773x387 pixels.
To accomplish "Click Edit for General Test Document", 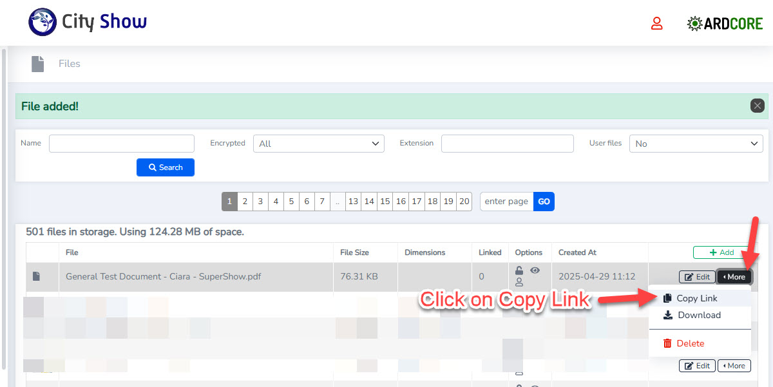I will 696,277.
